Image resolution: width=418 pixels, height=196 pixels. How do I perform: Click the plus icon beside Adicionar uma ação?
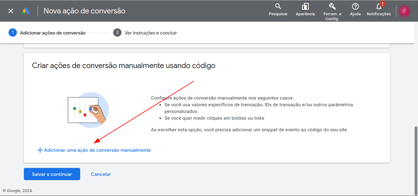40,150
